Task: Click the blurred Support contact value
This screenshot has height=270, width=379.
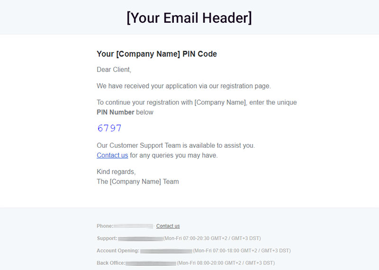Action: pos(140,238)
